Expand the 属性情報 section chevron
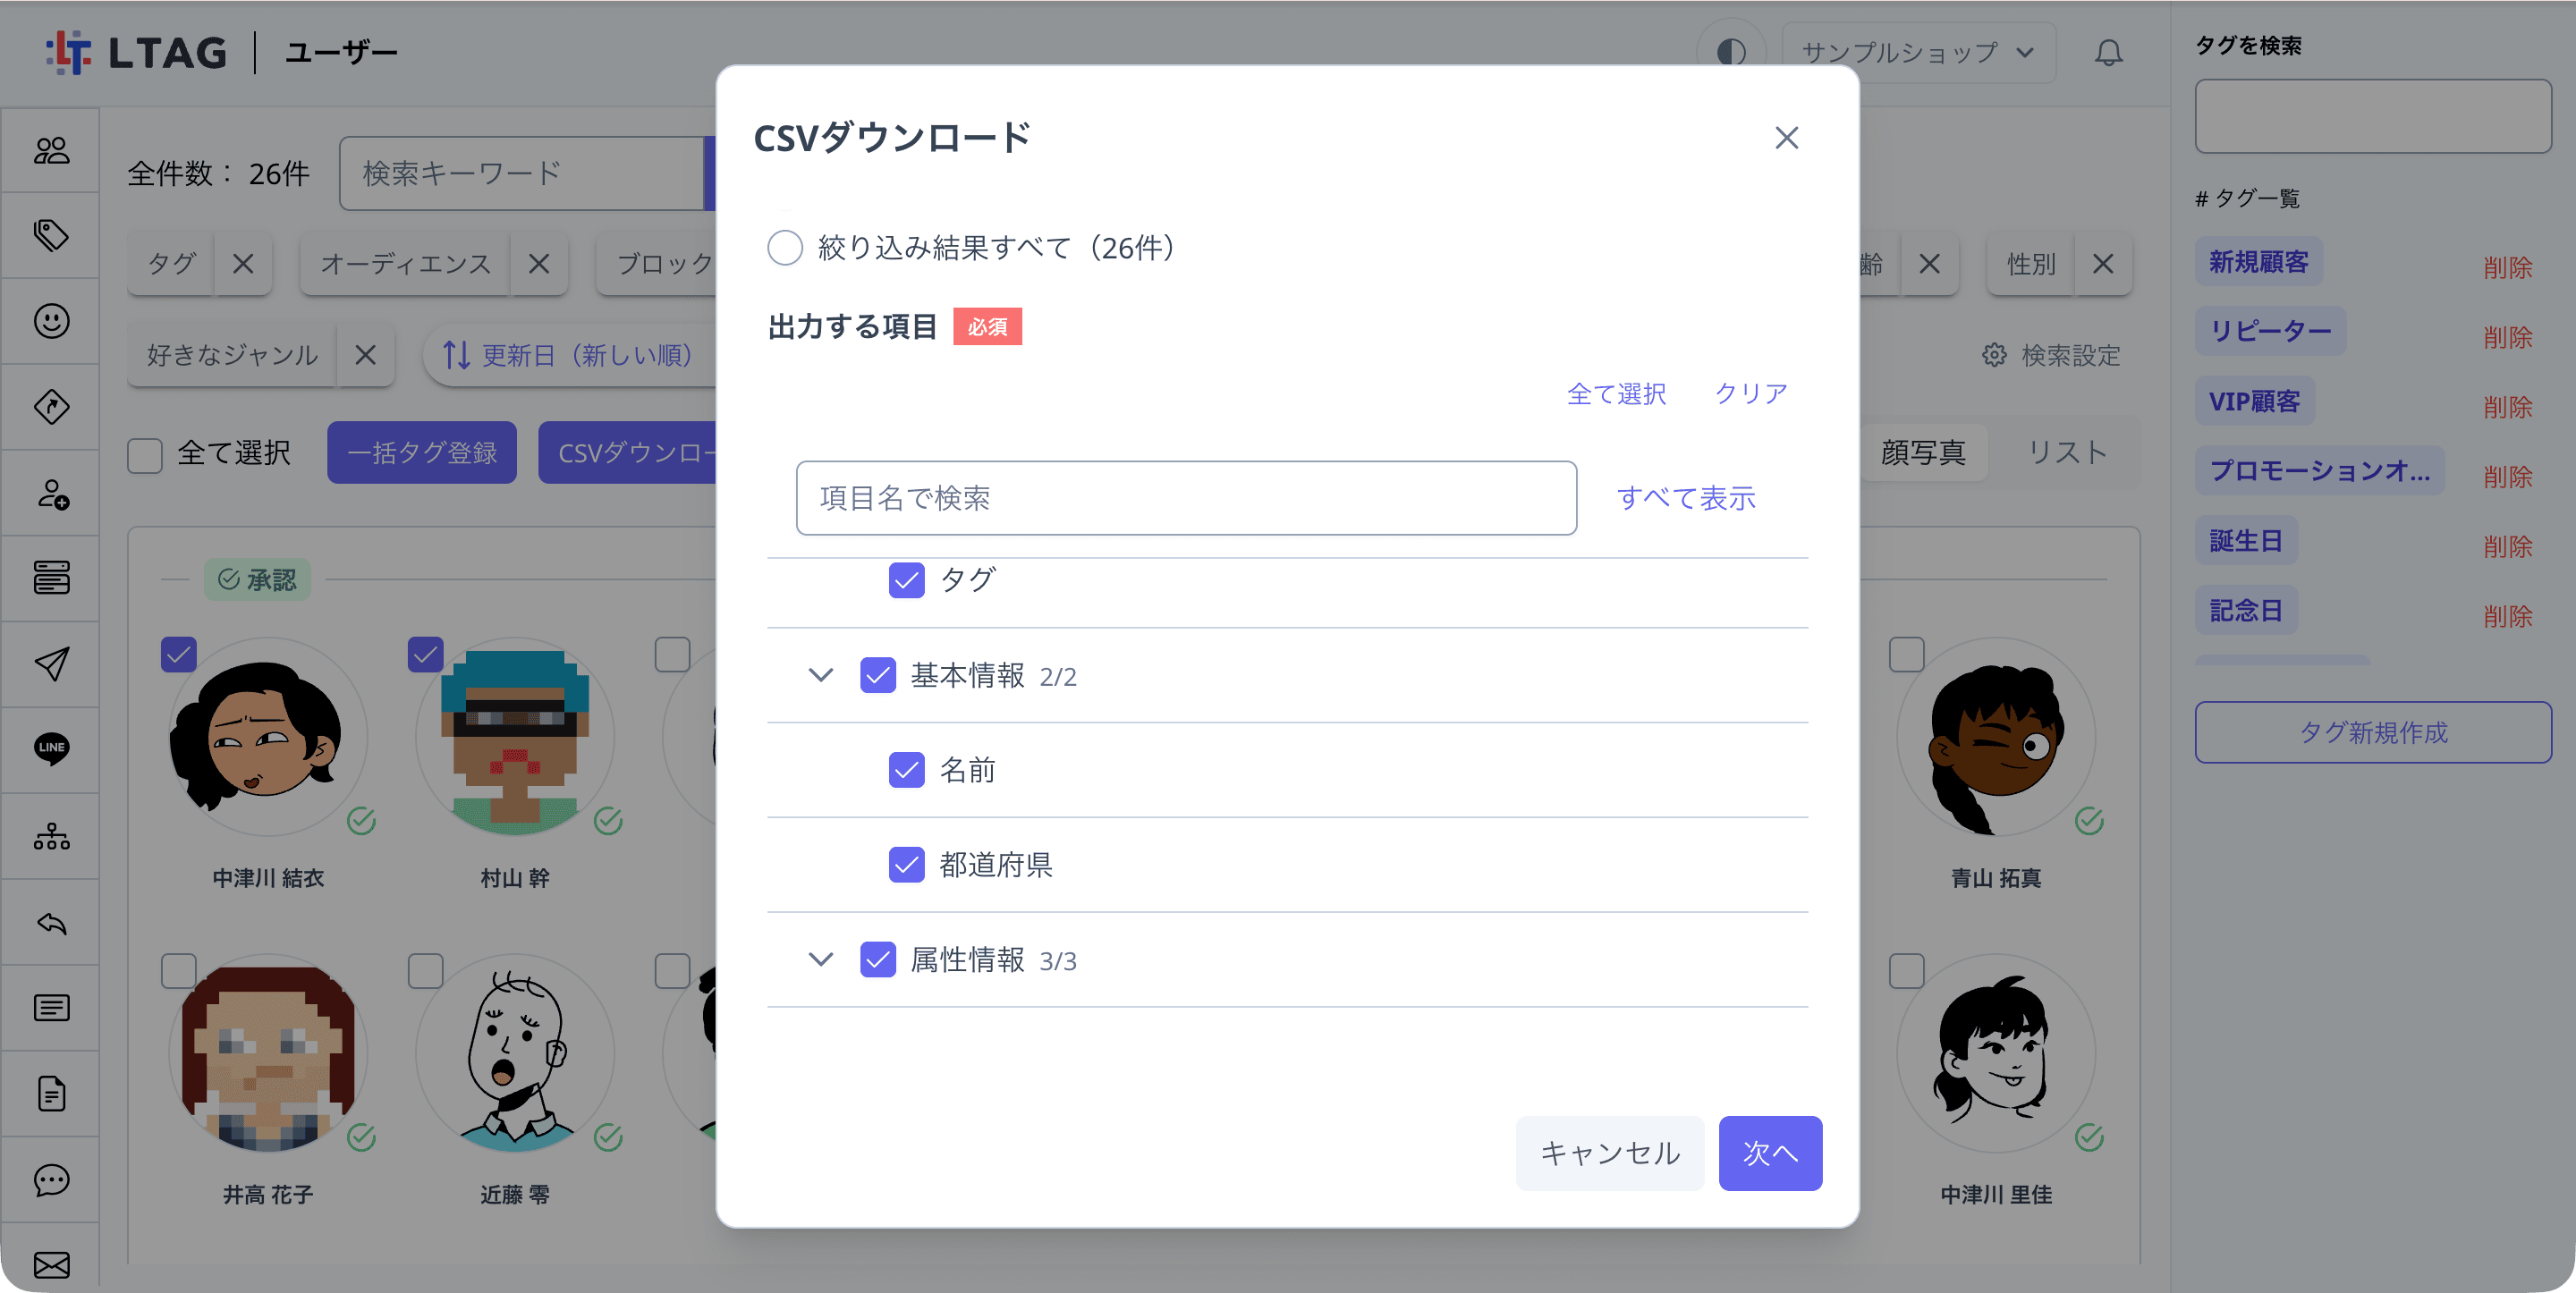 click(x=820, y=960)
